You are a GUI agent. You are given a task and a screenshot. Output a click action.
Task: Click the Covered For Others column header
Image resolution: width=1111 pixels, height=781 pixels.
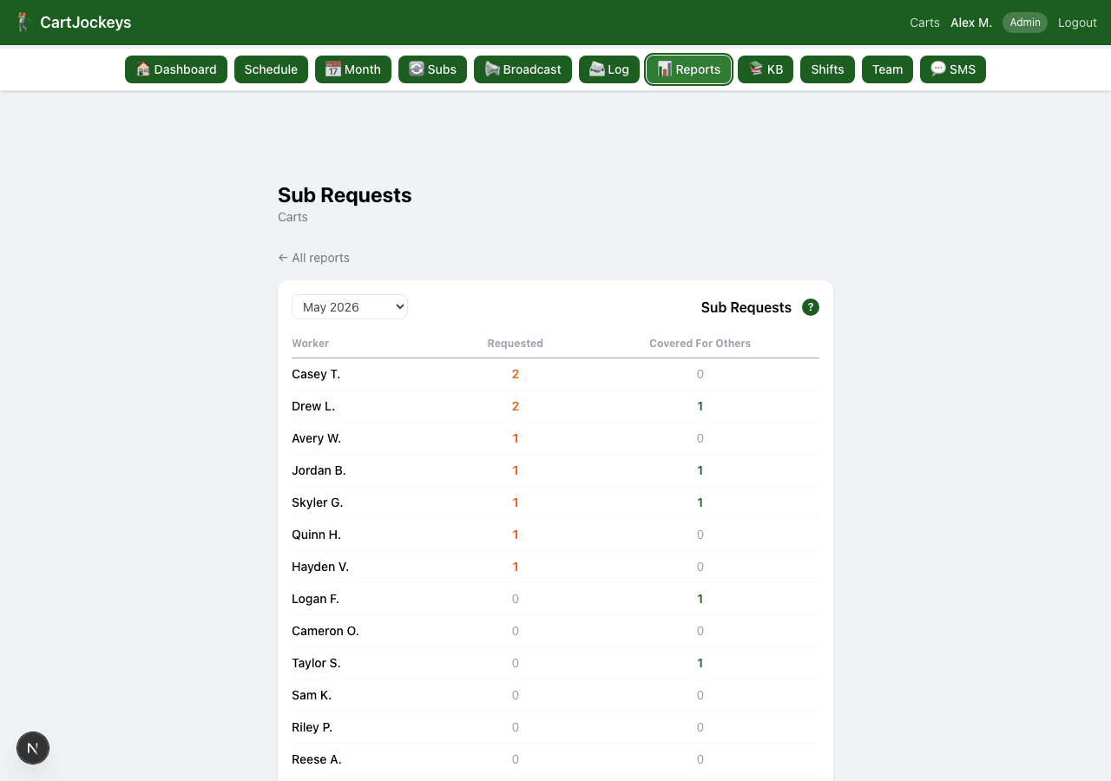pyautogui.click(x=700, y=344)
